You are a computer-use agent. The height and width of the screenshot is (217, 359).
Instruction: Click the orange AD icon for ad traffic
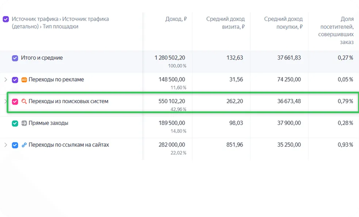(x=24, y=80)
